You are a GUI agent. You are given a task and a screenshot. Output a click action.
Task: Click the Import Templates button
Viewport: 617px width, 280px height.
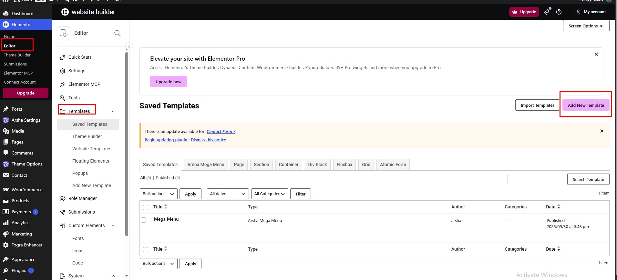(537, 105)
